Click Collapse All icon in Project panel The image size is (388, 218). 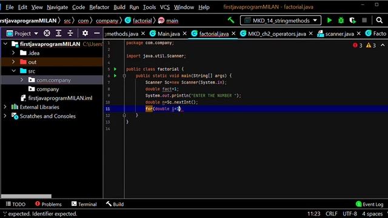(70, 33)
